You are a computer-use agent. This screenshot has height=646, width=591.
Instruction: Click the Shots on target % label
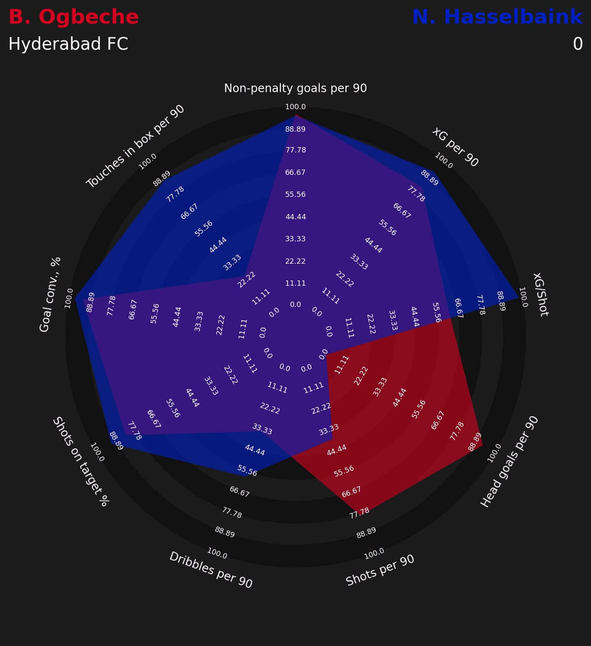click(x=81, y=461)
